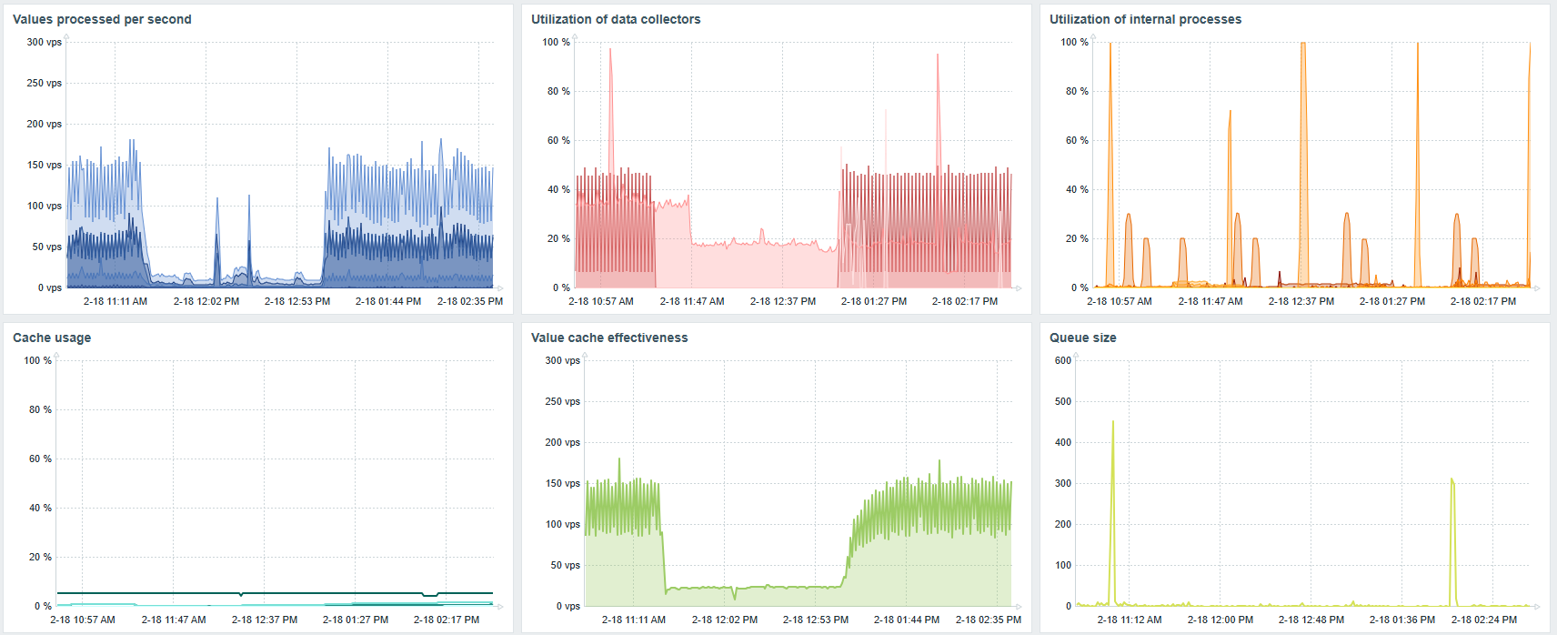Click the Values processed per second title

[x=102, y=19]
